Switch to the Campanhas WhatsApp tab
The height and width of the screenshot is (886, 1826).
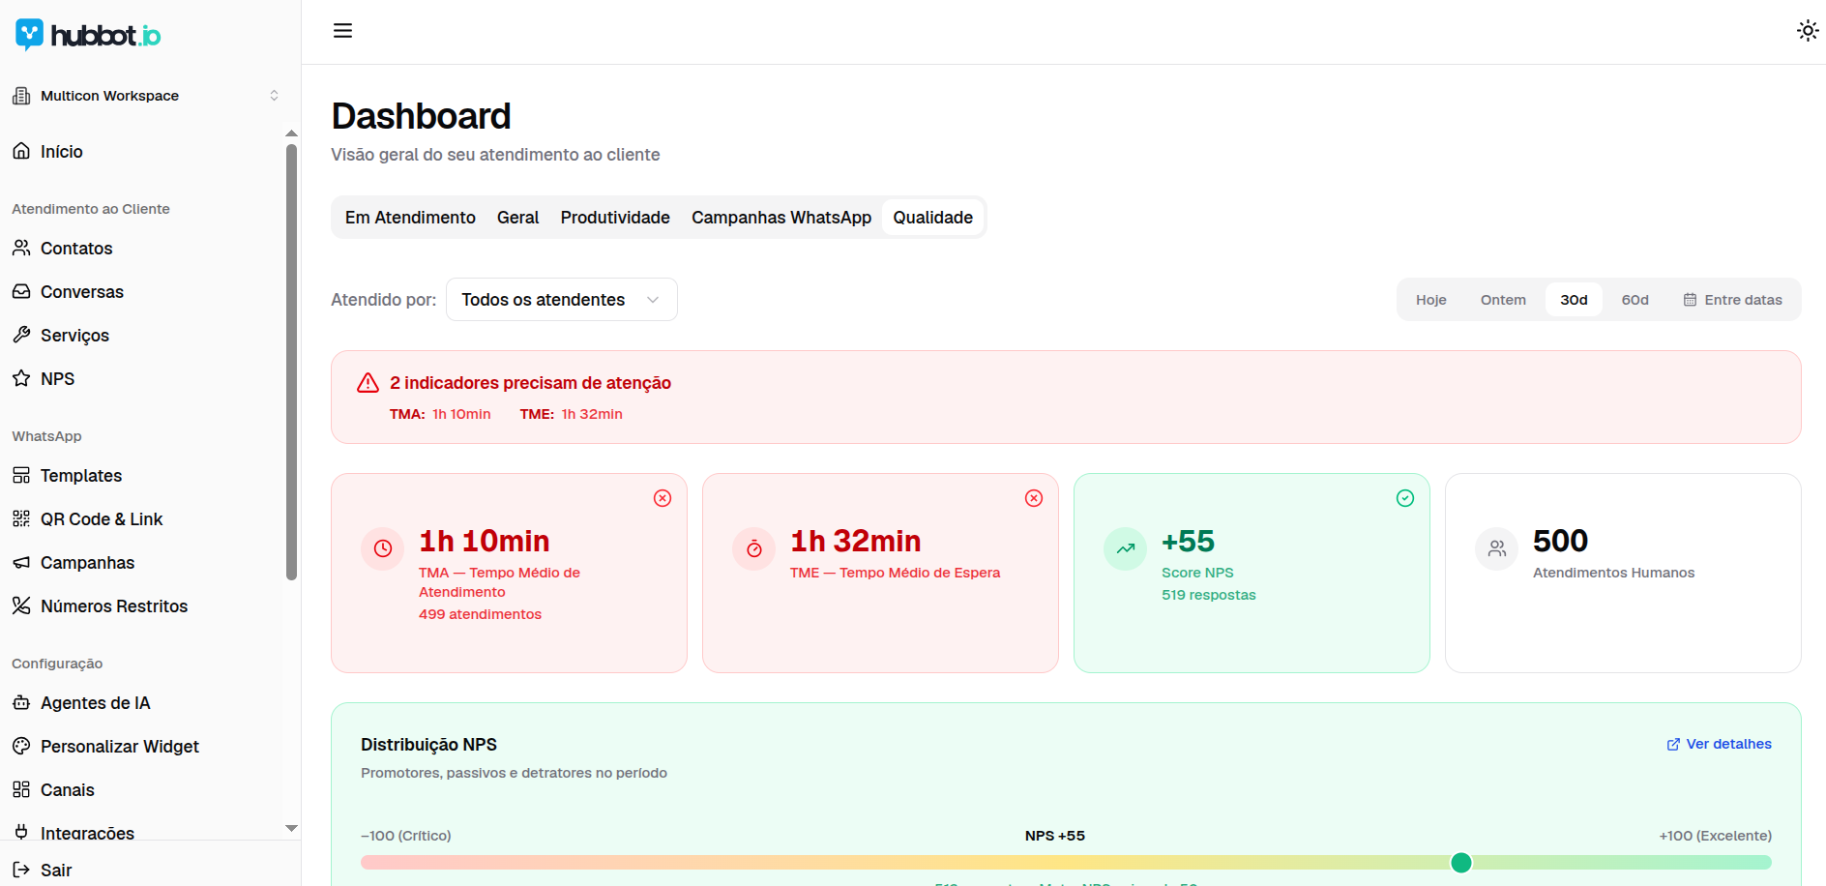coord(781,218)
